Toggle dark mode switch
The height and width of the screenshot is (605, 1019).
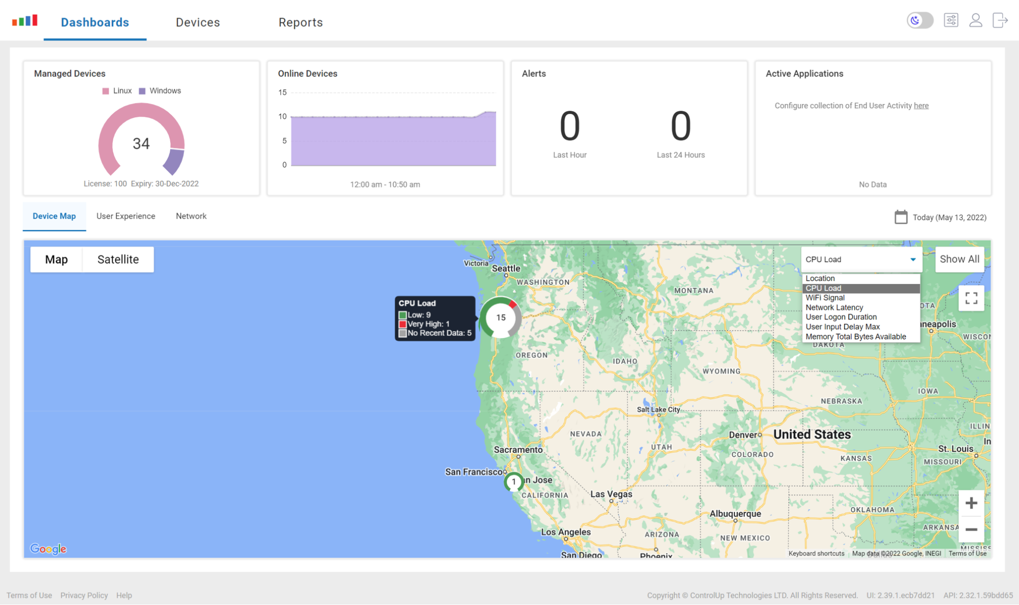[920, 20]
